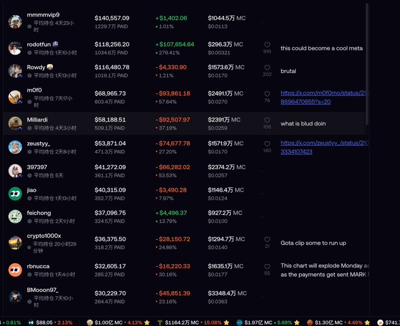Select the mmmmvip9 username
This screenshot has height=326, width=400.
tap(43, 15)
